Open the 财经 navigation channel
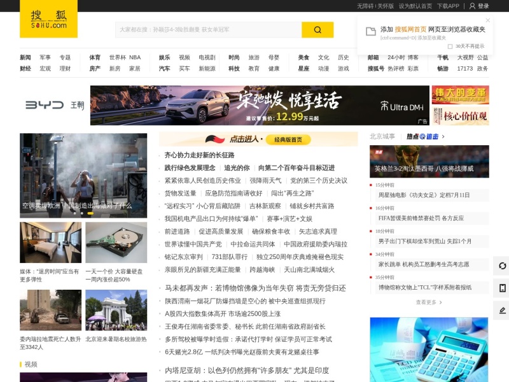 tap(25, 69)
